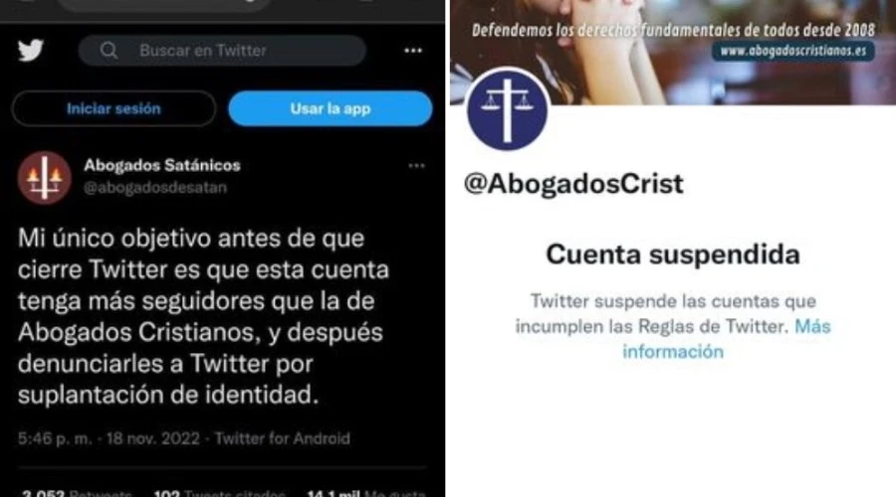Viewport: 896px width, 497px height.
Task: View the Me gusta count
Action: click(x=366, y=492)
